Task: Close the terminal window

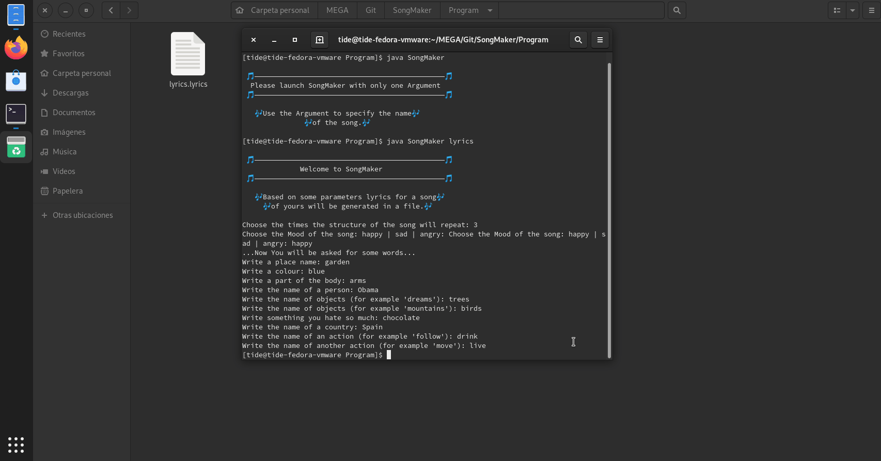Action: pyautogui.click(x=254, y=40)
